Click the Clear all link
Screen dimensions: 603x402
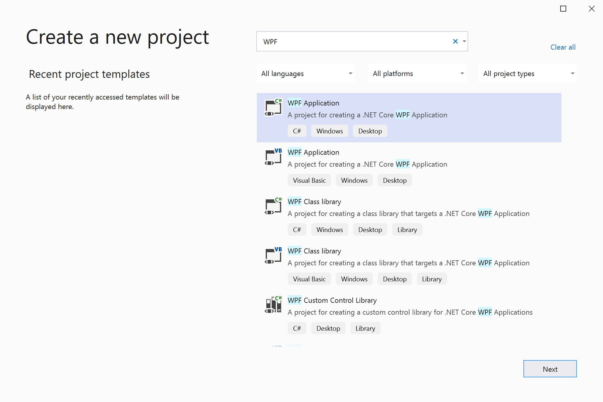coord(563,47)
